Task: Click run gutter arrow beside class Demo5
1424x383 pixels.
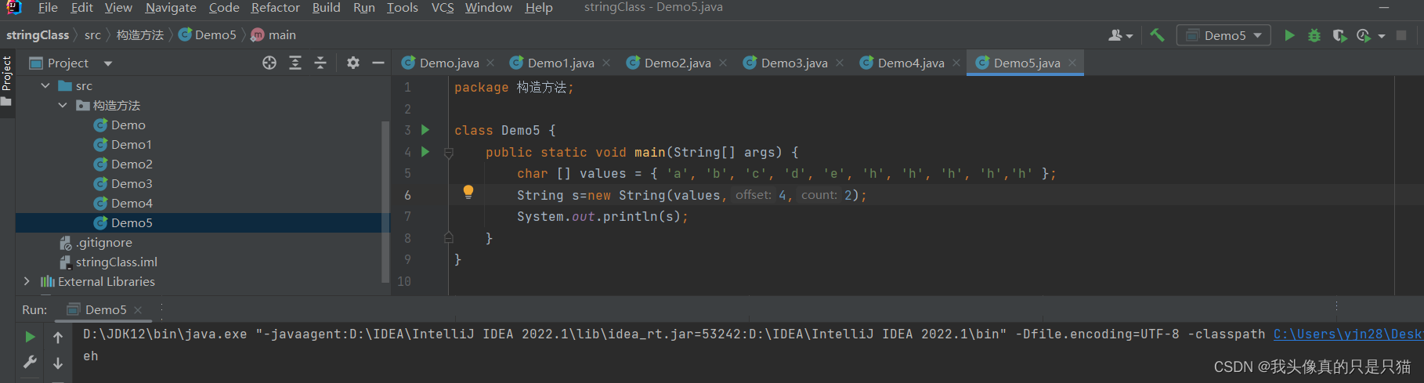Action: [425, 130]
